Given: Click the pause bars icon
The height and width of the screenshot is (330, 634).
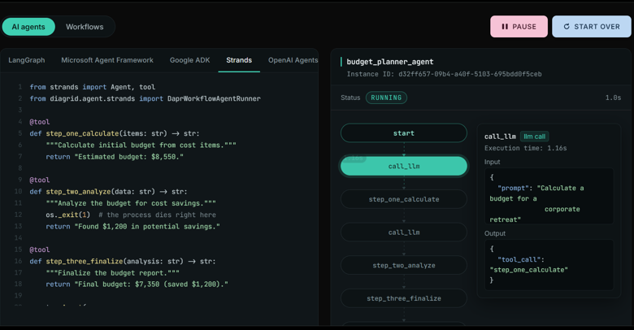Looking at the screenshot, I should coord(505,27).
